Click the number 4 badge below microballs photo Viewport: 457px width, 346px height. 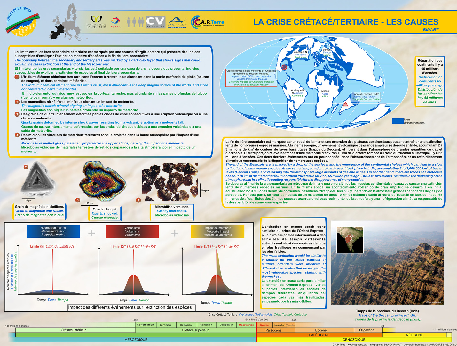138,200
